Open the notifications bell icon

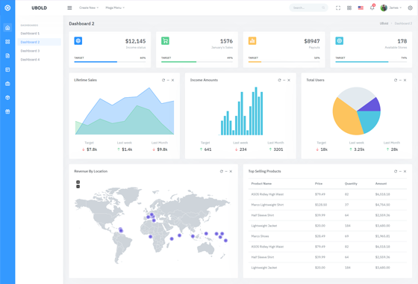coord(372,7)
